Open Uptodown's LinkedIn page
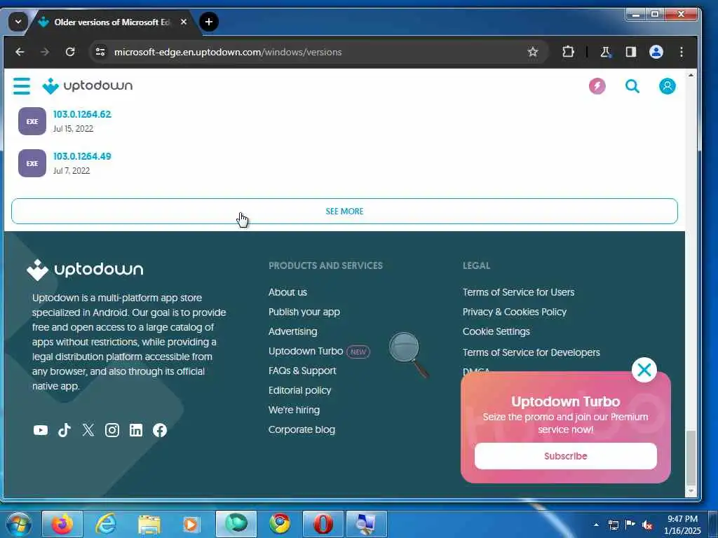Viewport: 718px width, 538px height. point(136,430)
